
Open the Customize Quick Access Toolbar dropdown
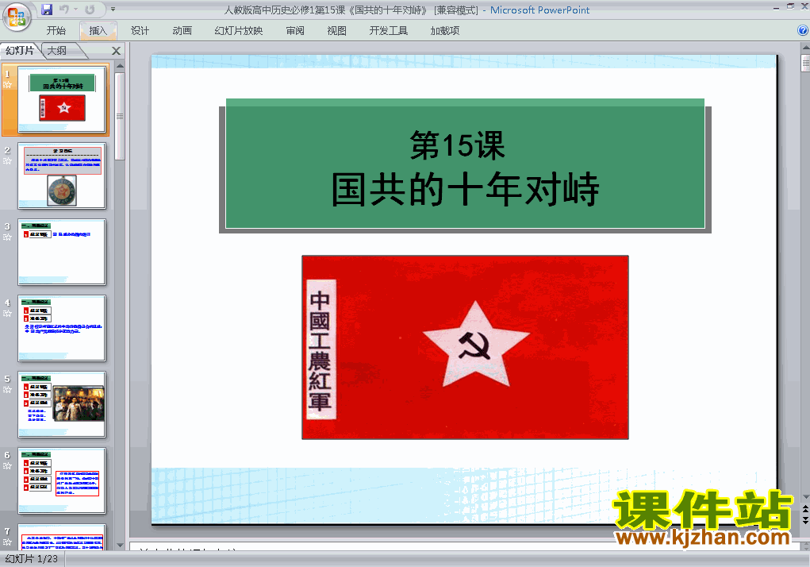click(113, 10)
